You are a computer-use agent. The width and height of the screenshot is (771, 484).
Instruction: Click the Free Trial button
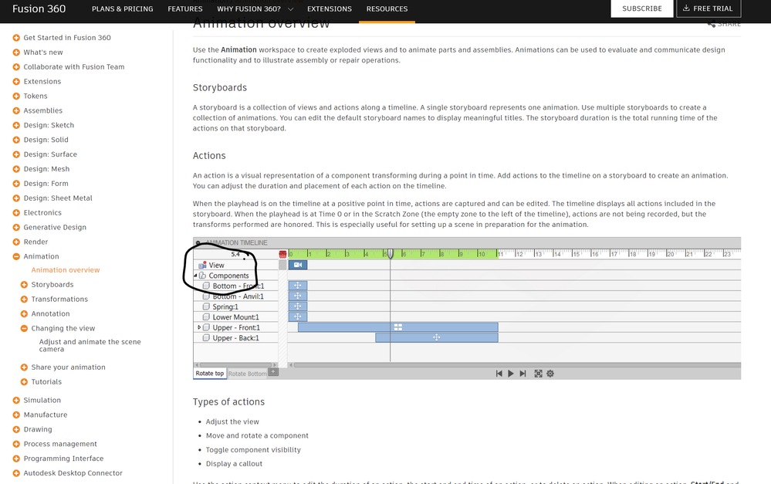[x=708, y=8]
